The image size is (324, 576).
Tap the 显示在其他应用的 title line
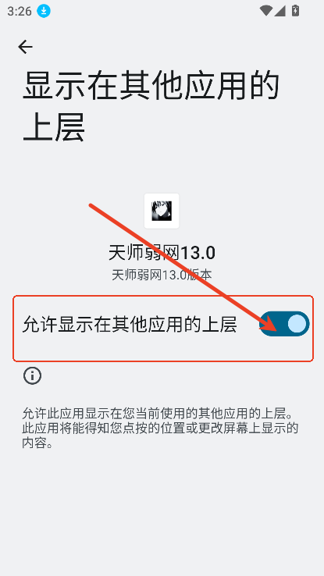coord(151,86)
